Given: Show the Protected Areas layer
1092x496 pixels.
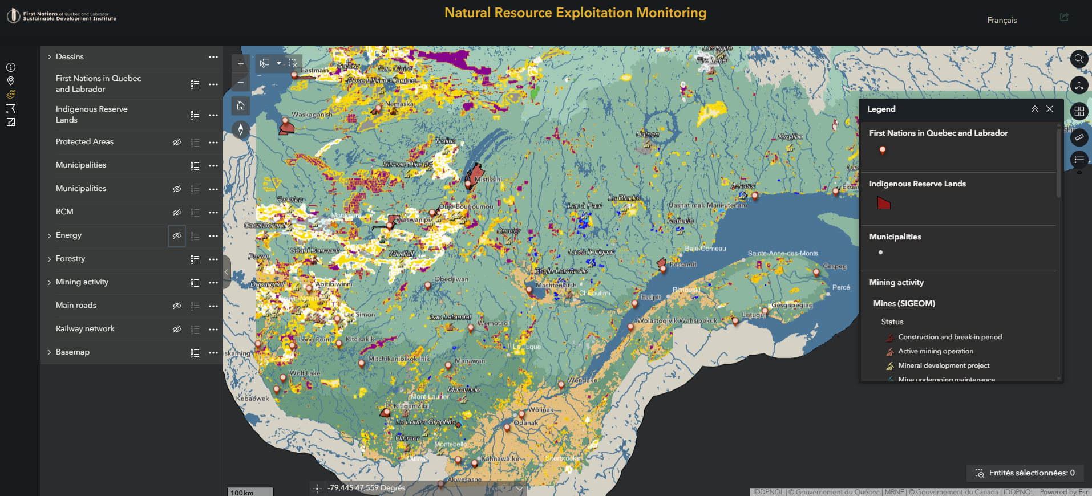Looking at the screenshot, I should pyautogui.click(x=177, y=142).
